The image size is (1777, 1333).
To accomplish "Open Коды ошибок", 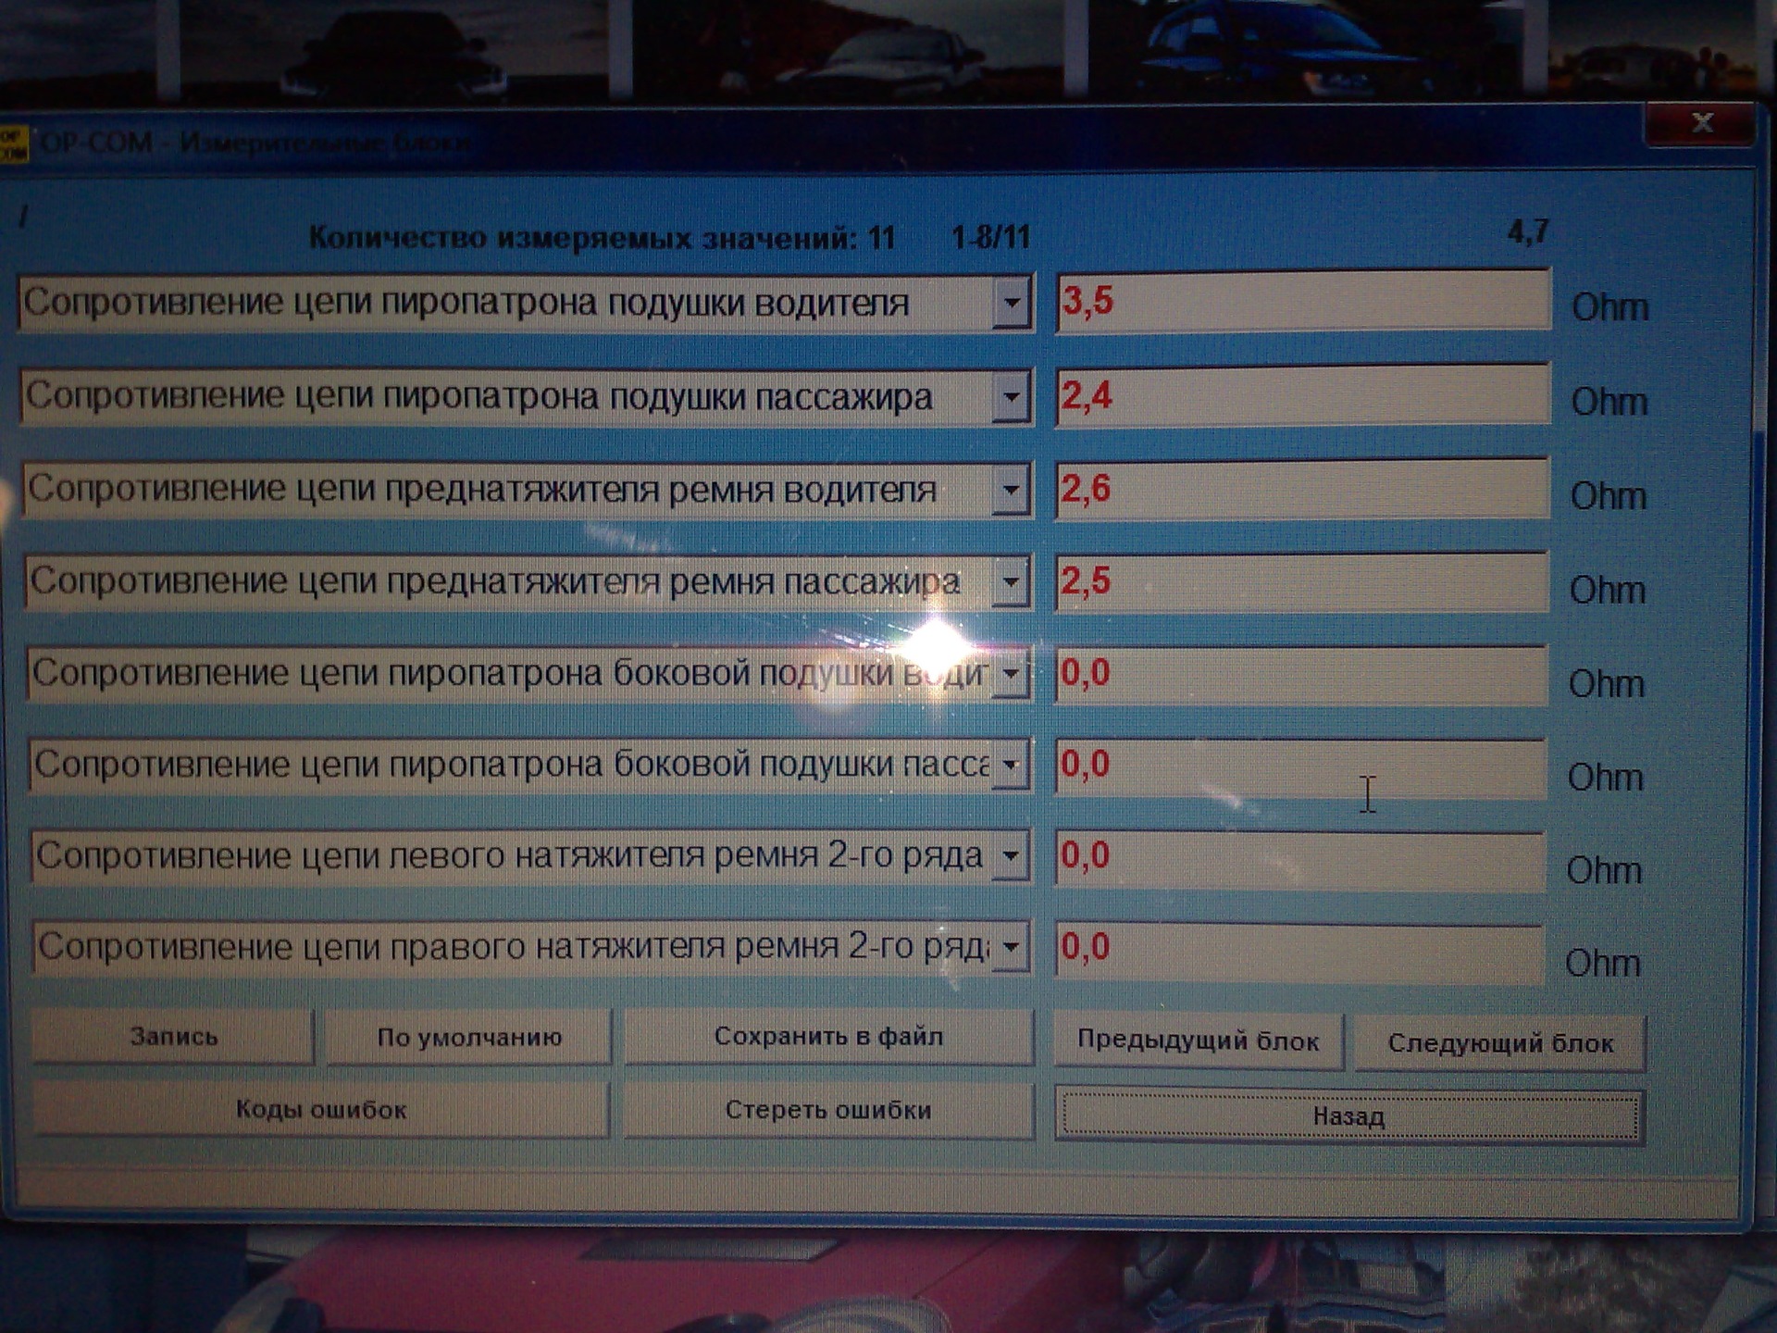I will coord(320,1109).
